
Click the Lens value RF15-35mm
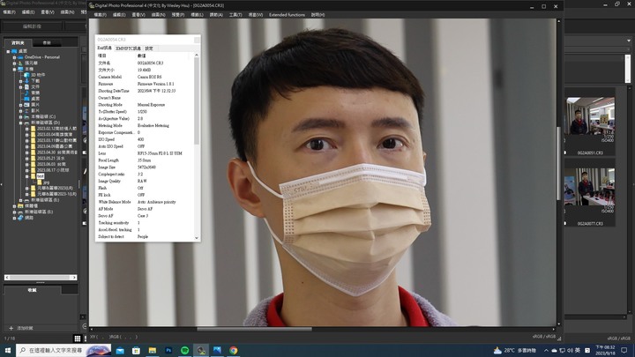[160, 153]
